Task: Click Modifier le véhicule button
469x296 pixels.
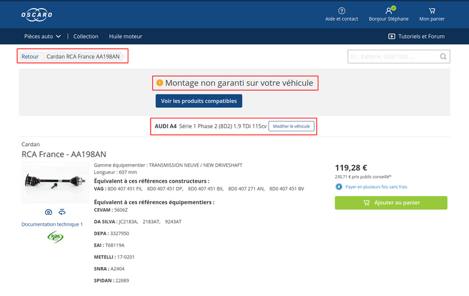Action: click(x=291, y=126)
